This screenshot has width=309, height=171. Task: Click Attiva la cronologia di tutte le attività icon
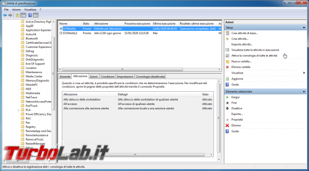coord(227,56)
